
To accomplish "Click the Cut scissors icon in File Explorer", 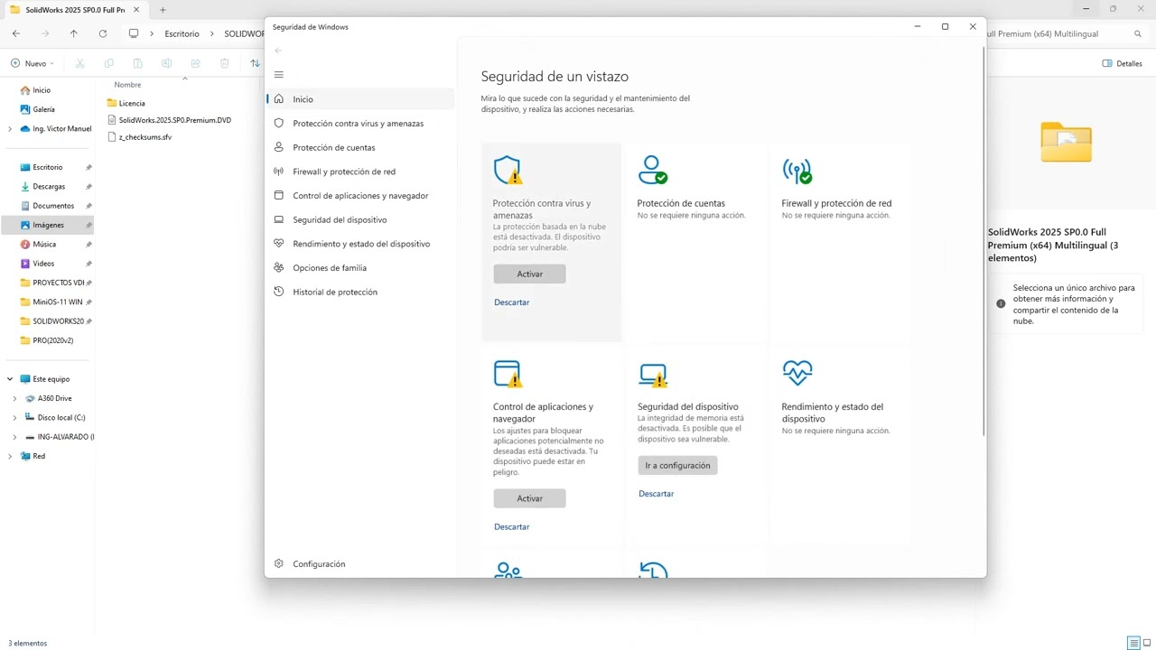I will 79,63.
